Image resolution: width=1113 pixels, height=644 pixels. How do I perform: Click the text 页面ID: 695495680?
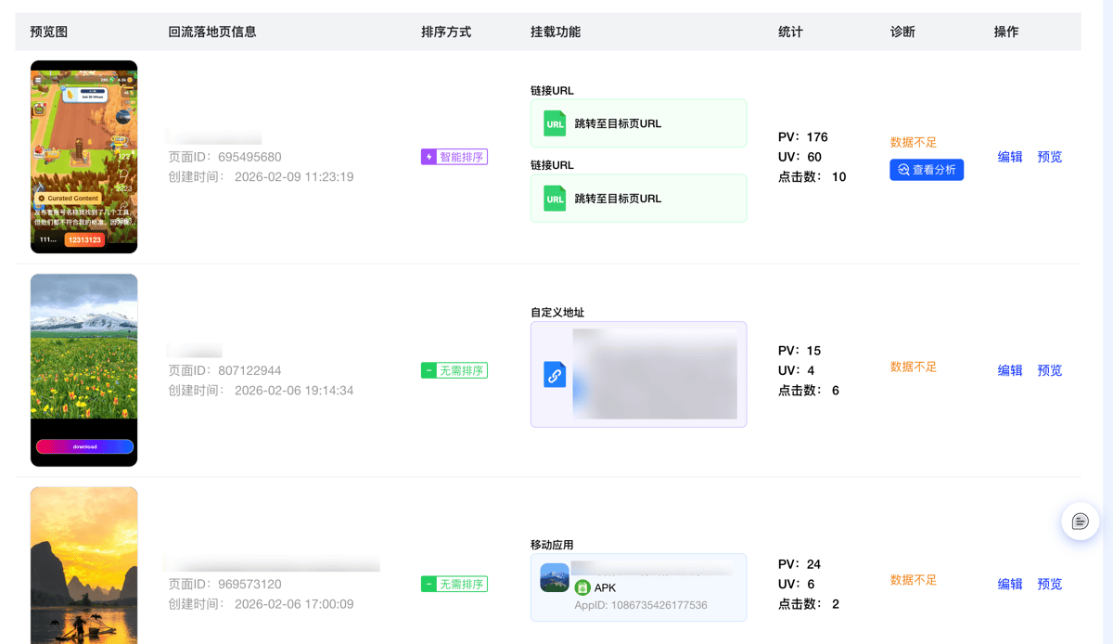click(224, 157)
